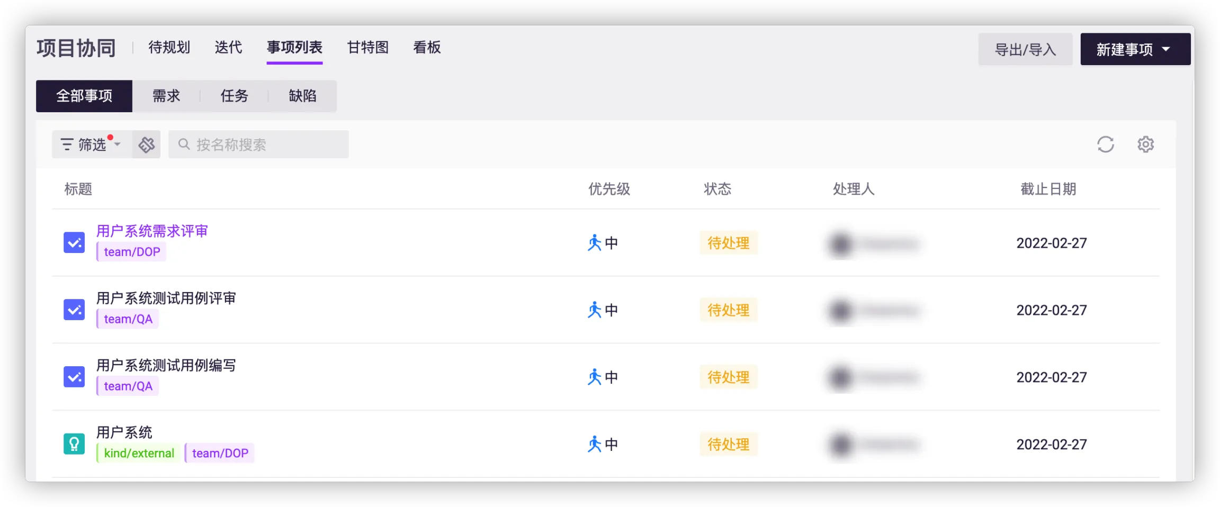1220x507 pixels.
Task: Open the 待处理 status of 用户系统测试用例评审
Action: [728, 310]
